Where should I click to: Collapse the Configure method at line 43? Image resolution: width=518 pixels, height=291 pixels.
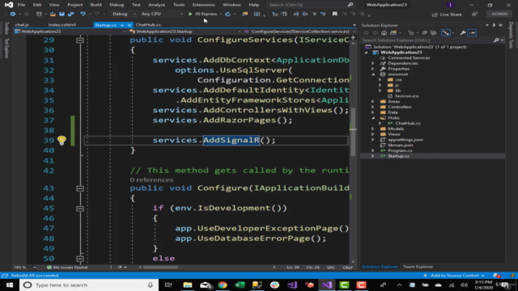tap(80, 188)
